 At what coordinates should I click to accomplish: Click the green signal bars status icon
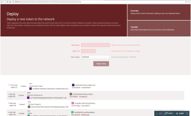pos(157,113)
